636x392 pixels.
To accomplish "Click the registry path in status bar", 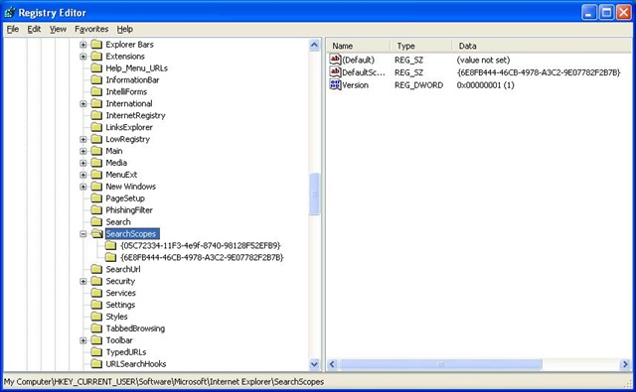I will point(164,382).
